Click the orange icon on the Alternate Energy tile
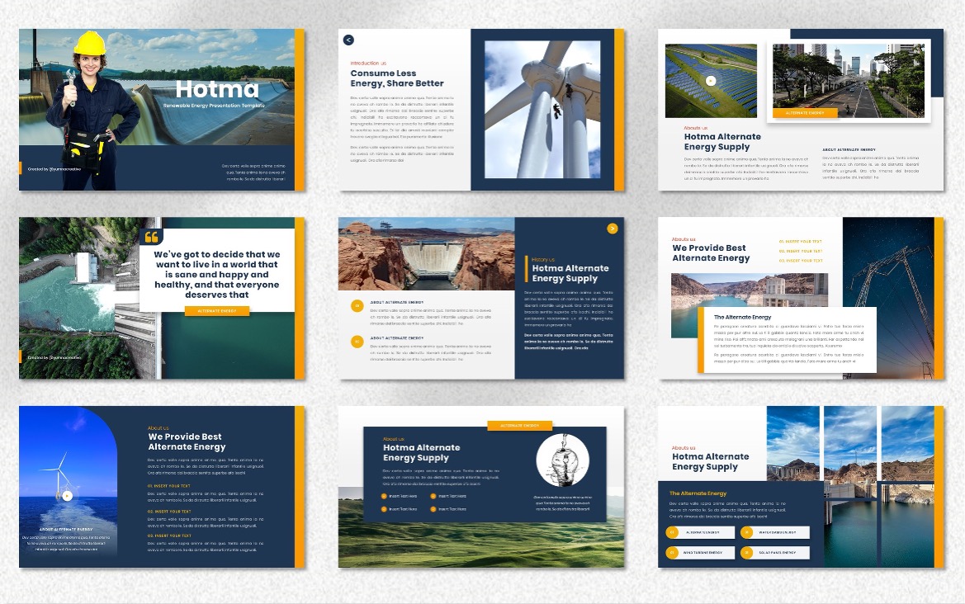The width and height of the screenshot is (965, 604). tap(672, 532)
